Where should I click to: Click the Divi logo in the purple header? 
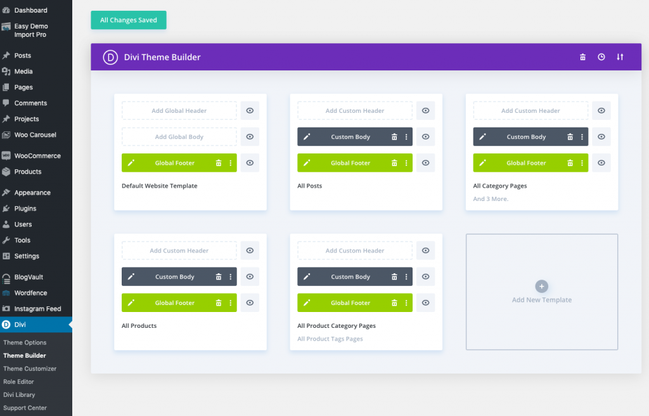pos(110,57)
